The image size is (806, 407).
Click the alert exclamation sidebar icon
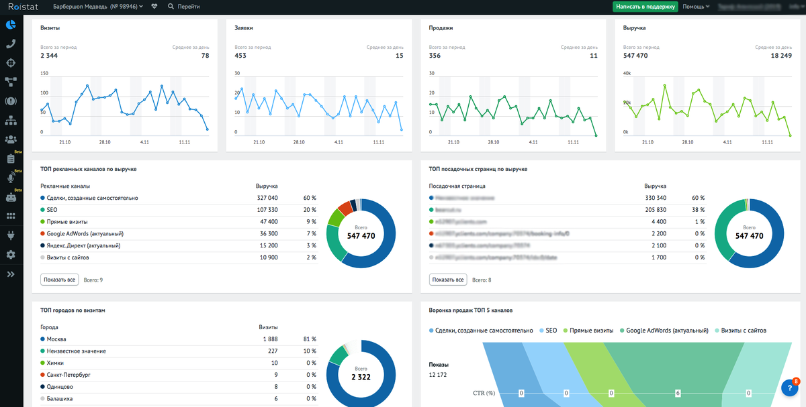[11, 101]
